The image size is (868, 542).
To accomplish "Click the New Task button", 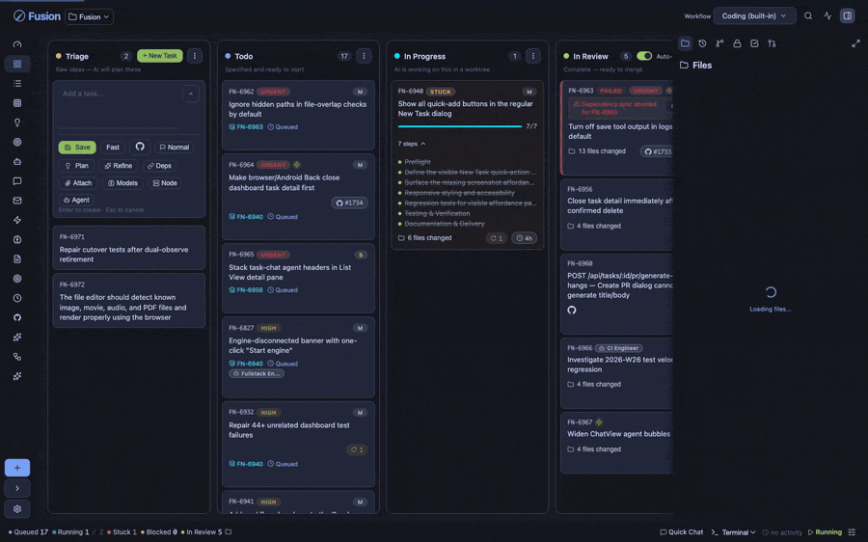I will 160,56.
